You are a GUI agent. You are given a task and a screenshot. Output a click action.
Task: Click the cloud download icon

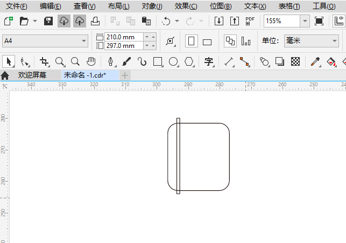(64, 21)
